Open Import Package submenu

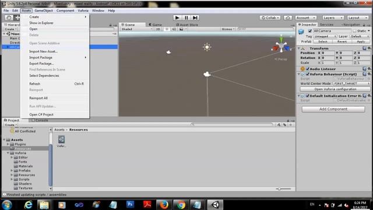click(55, 57)
